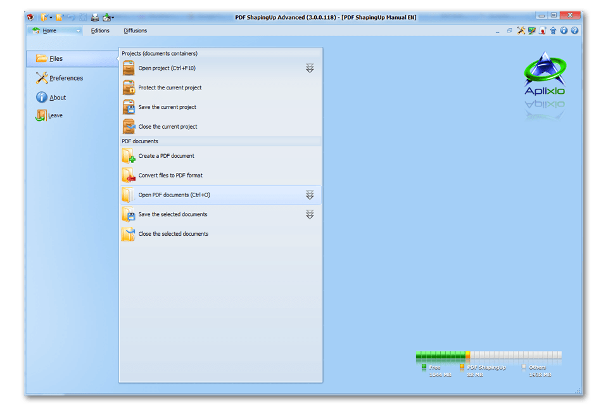608x405 pixels.
Task: Open the Home tab dropdown arrow
Action: [78, 30]
